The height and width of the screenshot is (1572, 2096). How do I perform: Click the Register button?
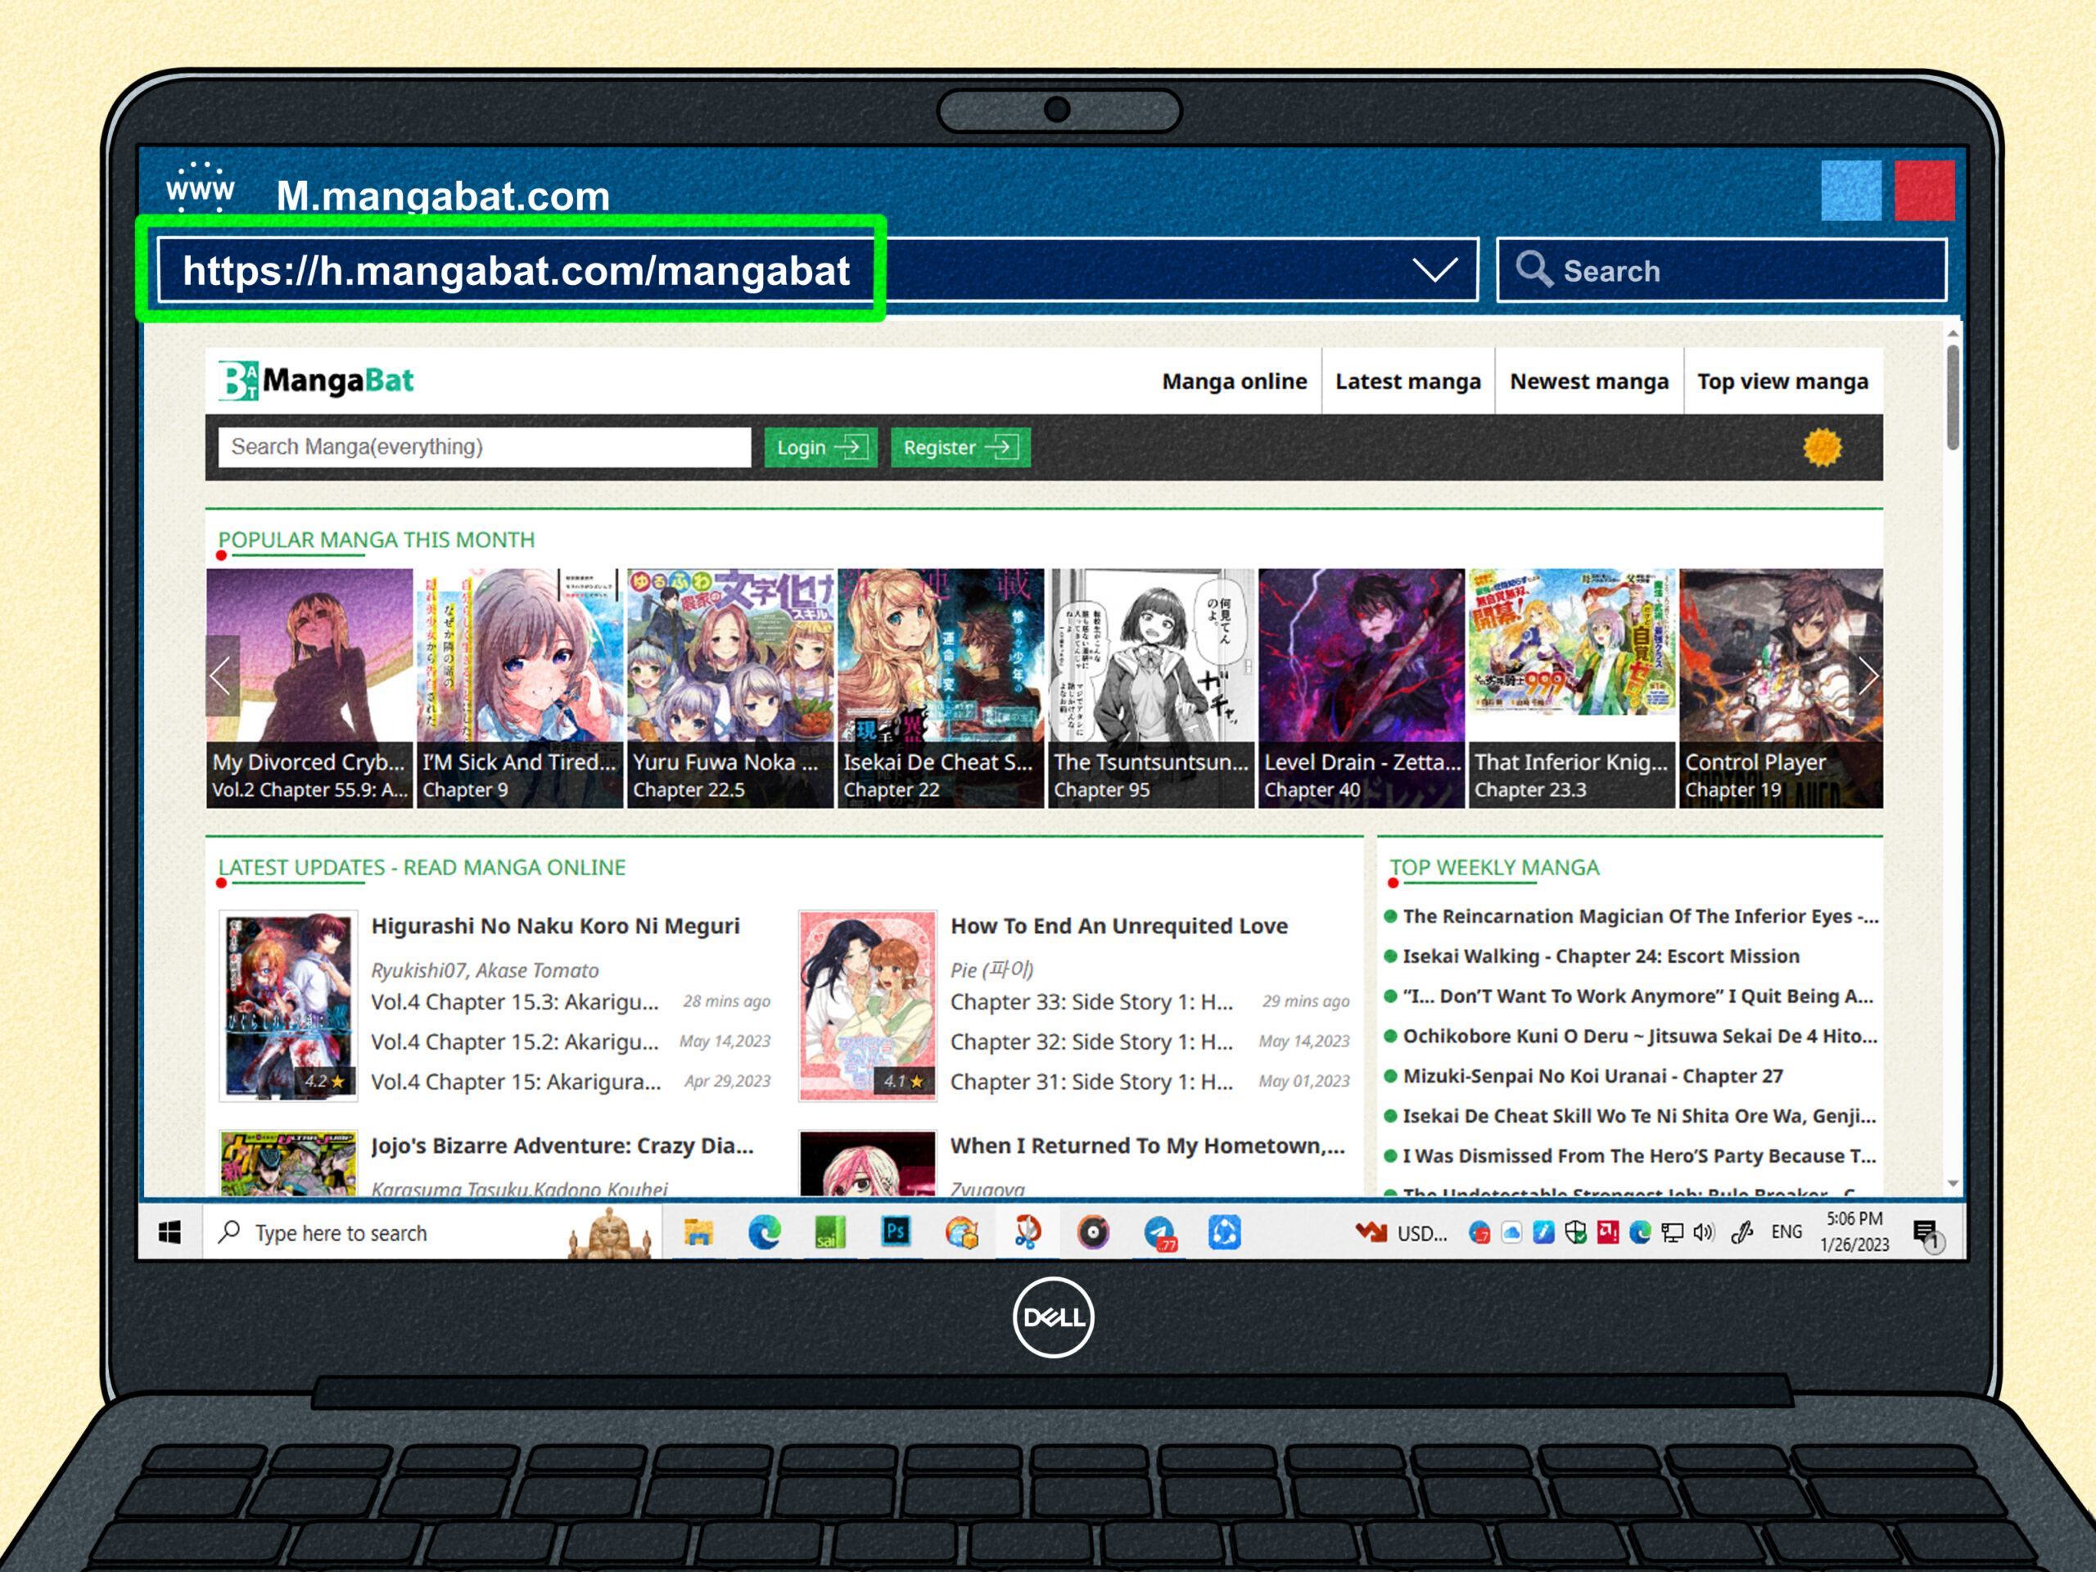[957, 448]
